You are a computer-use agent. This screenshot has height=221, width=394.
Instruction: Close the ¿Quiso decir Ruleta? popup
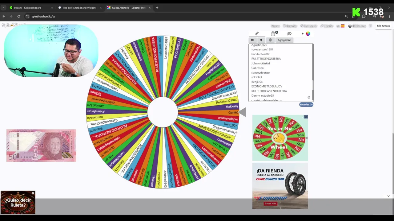[x=33, y=193]
